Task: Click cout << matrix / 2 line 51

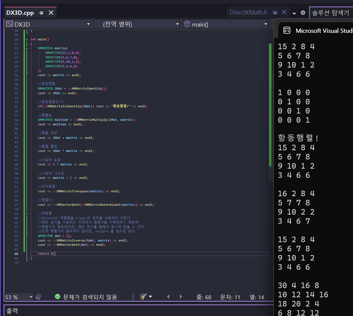Action: pyautogui.click(x=63, y=178)
